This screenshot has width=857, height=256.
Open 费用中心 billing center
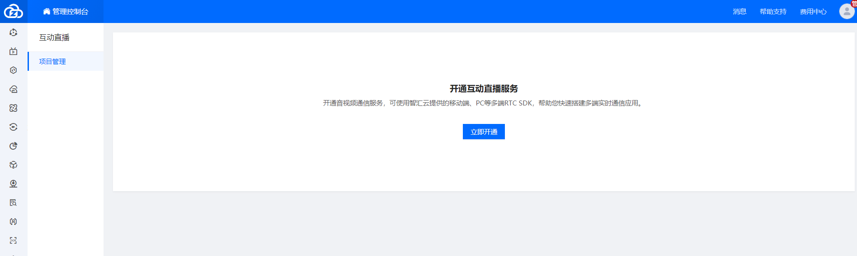(x=813, y=11)
